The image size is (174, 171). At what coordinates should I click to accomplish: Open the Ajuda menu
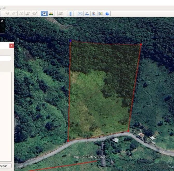click(3, 8)
